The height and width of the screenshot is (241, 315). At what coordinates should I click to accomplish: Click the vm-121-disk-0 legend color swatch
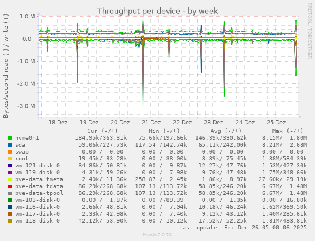tap(10, 166)
